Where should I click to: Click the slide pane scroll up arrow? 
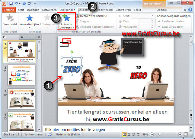[x=39, y=42]
